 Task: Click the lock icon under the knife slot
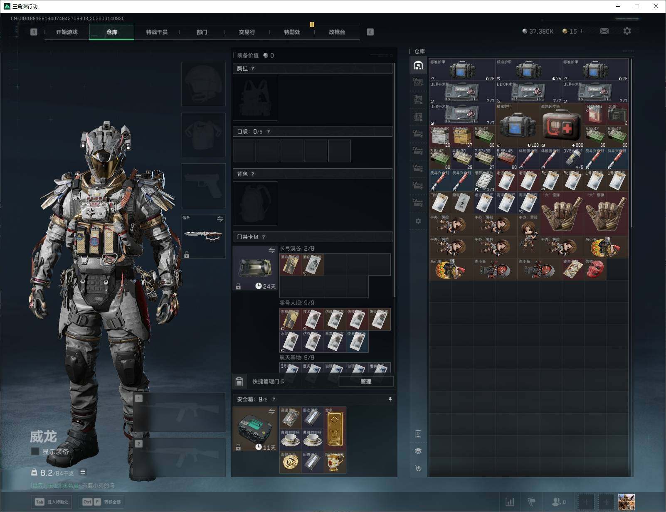pyautogui.click(x=187, y=255)
